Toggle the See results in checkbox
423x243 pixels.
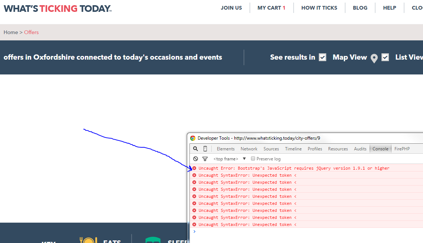323,57
